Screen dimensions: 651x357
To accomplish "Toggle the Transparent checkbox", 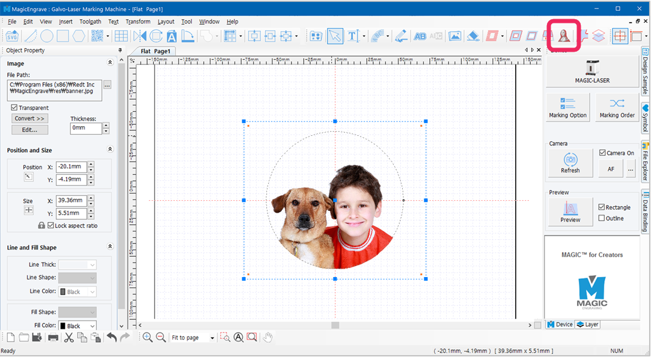I will [x=14, y=108].
